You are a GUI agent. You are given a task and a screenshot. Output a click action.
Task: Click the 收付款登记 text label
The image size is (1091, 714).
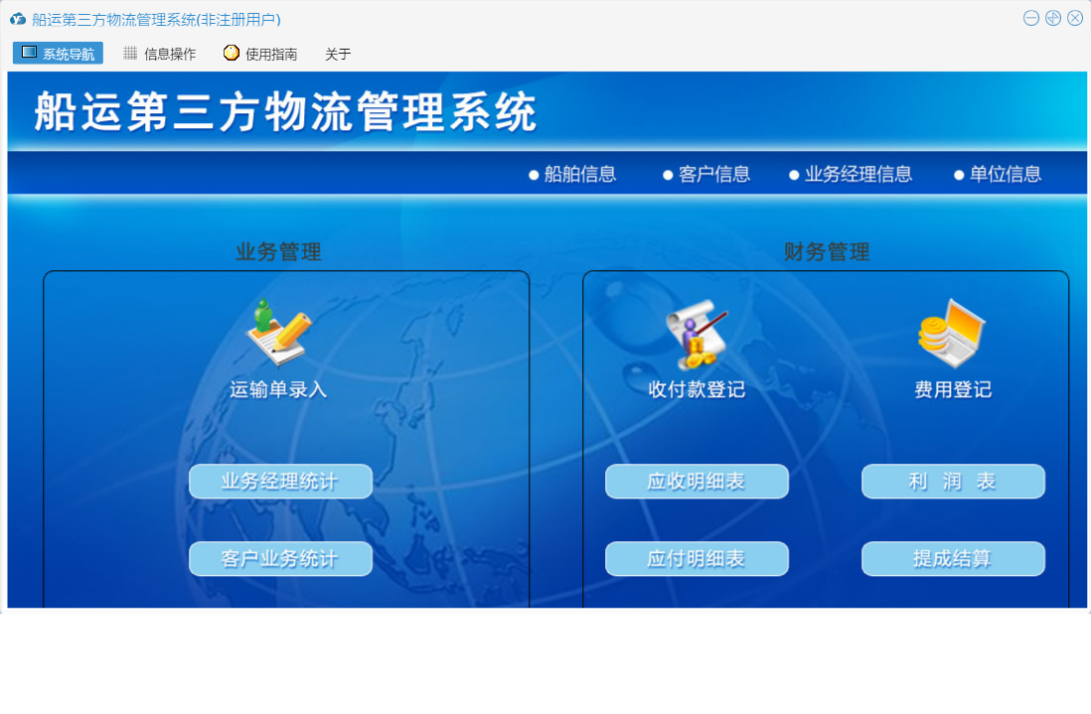[x=697, y=389]
